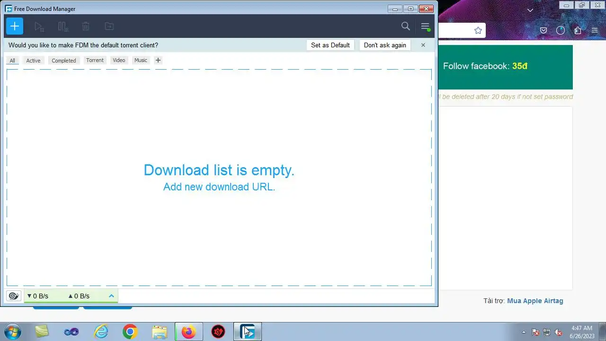Click Action Center flag tray icon
The width and height of the screenshot is (606, 341).
click(x=535, y=332)
